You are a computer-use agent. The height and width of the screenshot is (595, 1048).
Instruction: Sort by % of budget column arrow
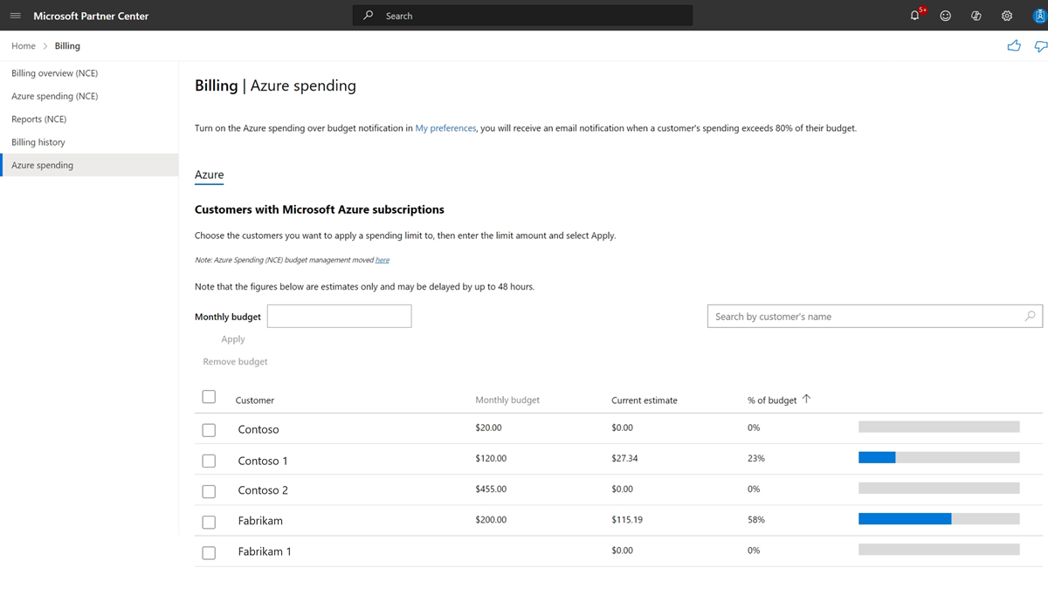(x=806, y=399)
